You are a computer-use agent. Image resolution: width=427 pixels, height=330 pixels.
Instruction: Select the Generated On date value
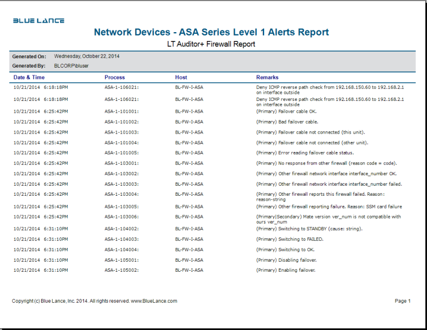[x=87, y=57]
